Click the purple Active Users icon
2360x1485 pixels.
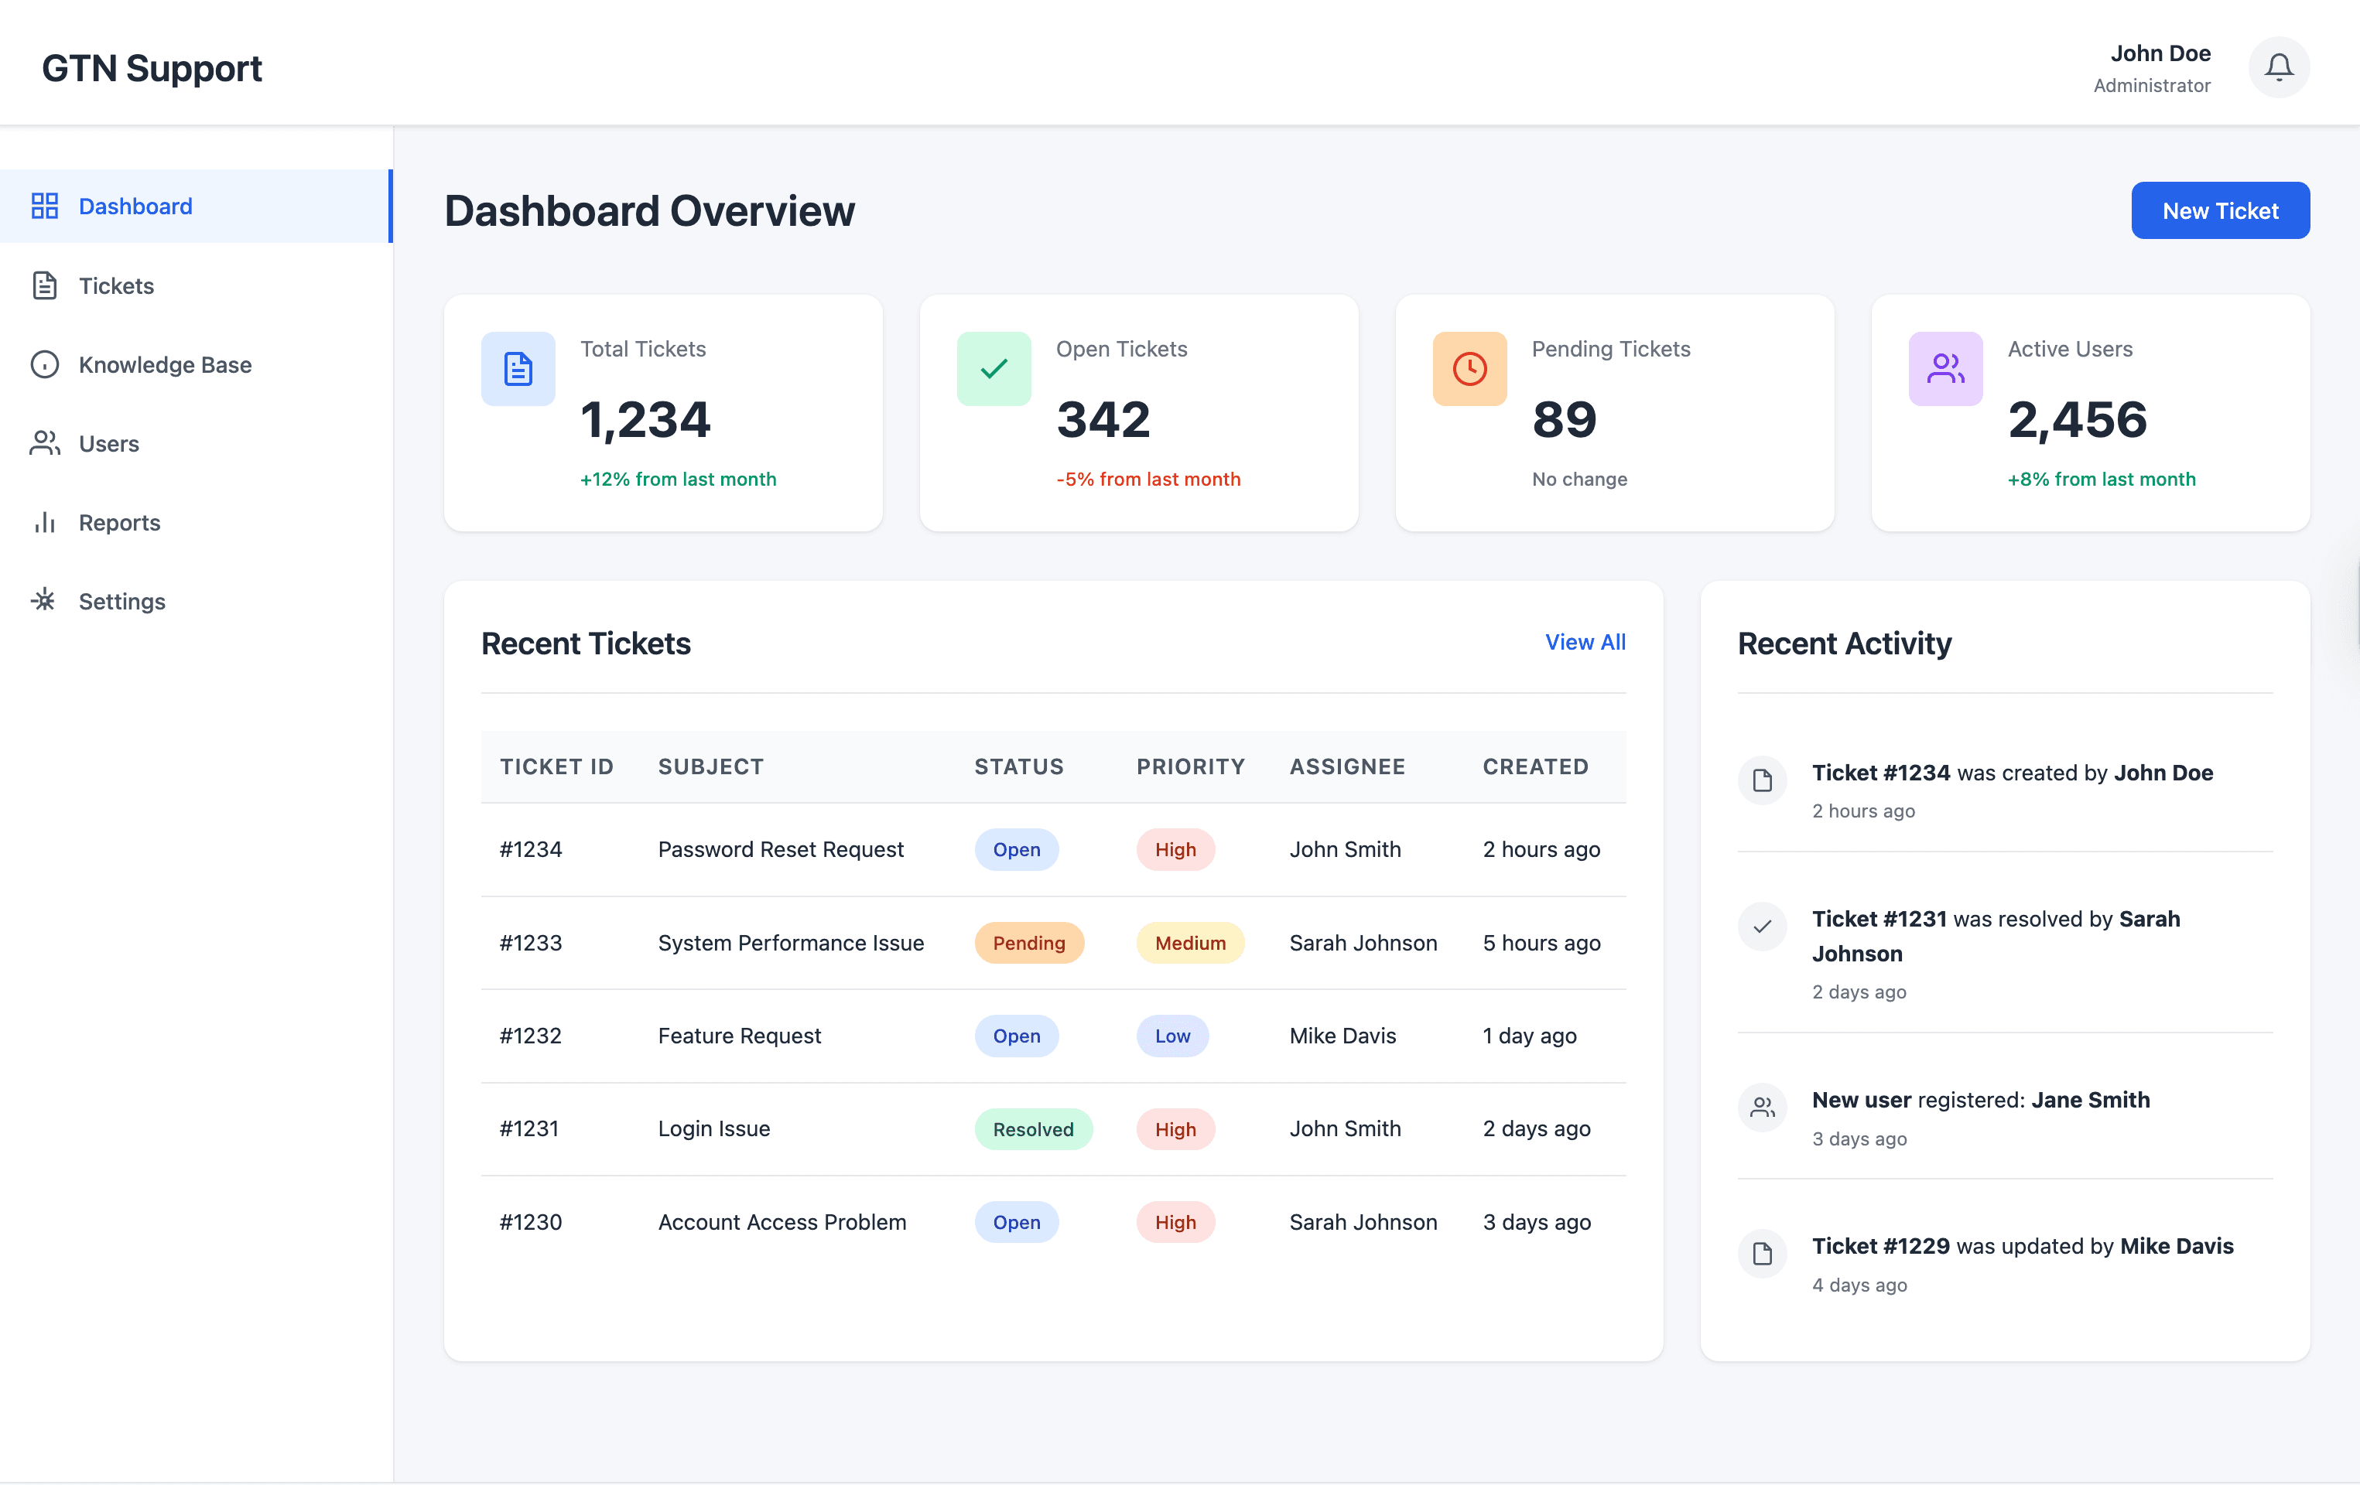pos(1944,368)
